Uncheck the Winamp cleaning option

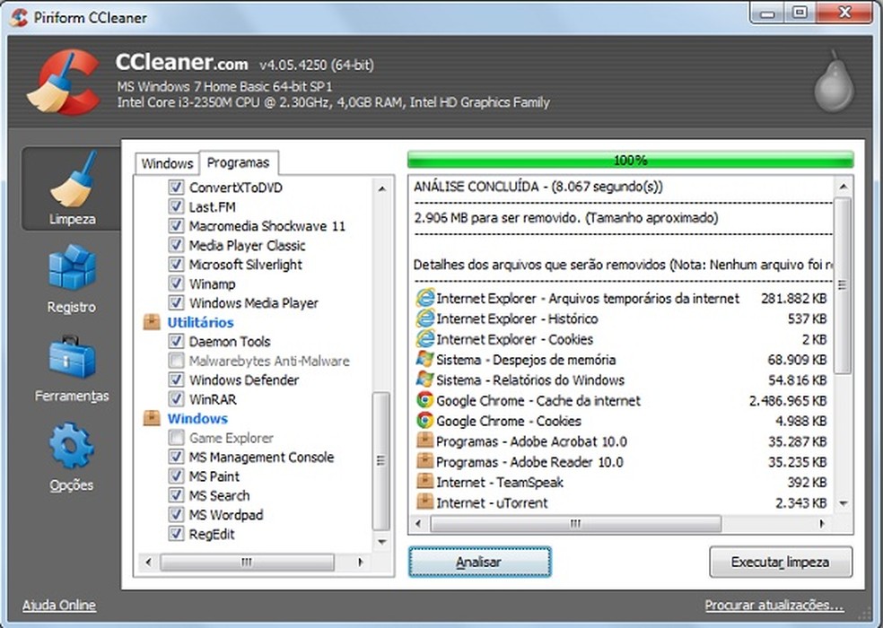point(176,283)
